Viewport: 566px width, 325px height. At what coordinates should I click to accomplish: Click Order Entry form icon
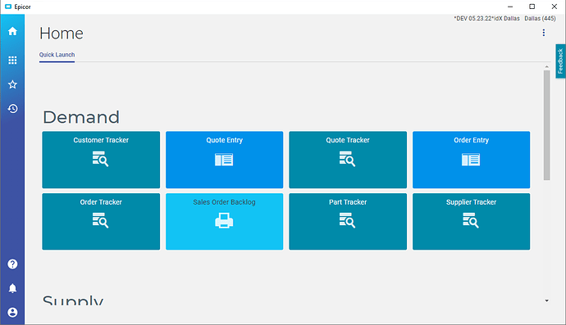471,160
